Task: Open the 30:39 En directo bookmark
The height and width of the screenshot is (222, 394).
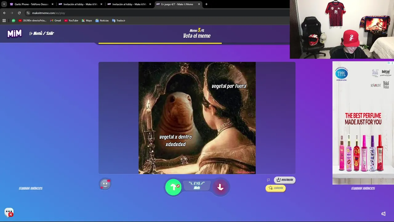Action: [32, 21]
